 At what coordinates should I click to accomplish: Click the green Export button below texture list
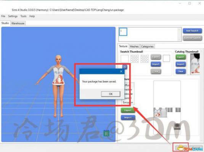(128, 110)
